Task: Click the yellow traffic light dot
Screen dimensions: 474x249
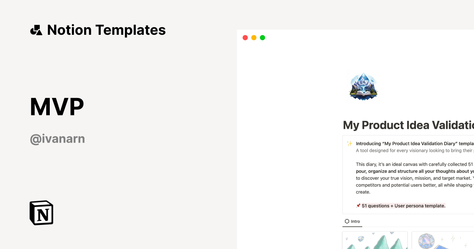Action: [254, 38]
